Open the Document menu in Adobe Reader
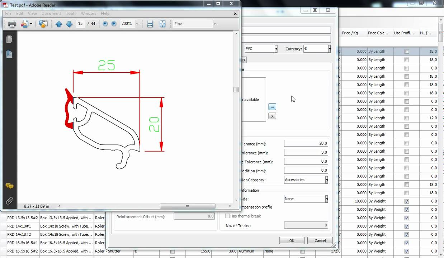The image size is (444, 258). tap(51, 14)
